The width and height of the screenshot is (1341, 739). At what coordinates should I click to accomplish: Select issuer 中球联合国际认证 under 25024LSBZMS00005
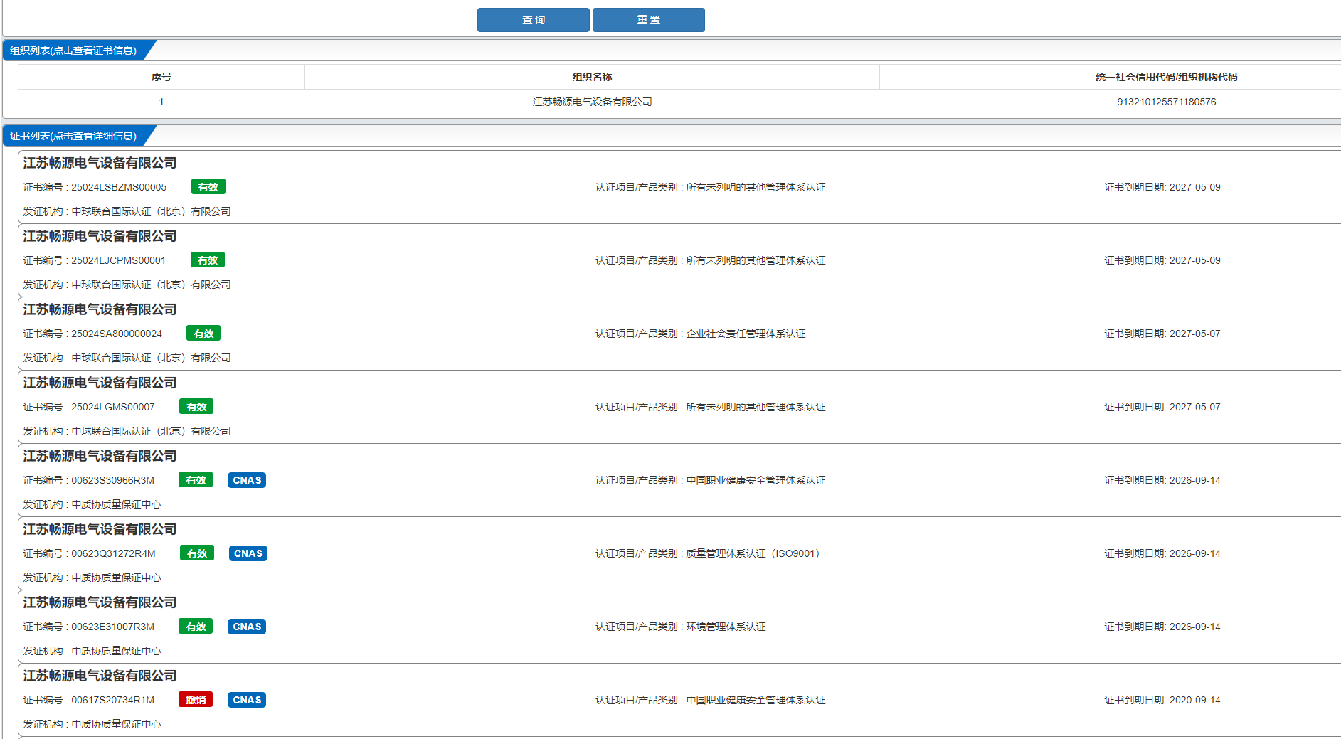point(151,211)
